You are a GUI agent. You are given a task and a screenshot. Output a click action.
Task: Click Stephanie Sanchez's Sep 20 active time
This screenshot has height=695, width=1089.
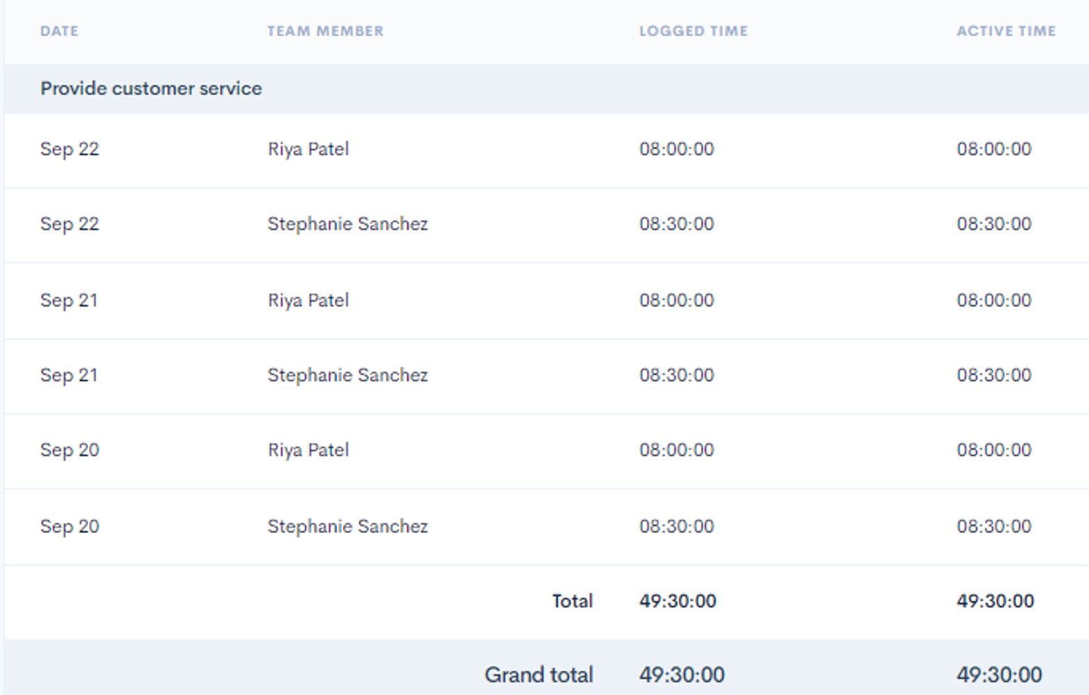[x=994, y=526]
